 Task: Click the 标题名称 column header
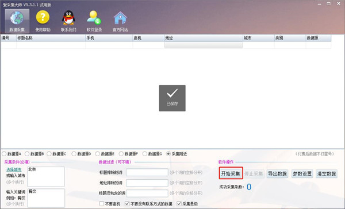pyautogui.click(x=51, y=38)
